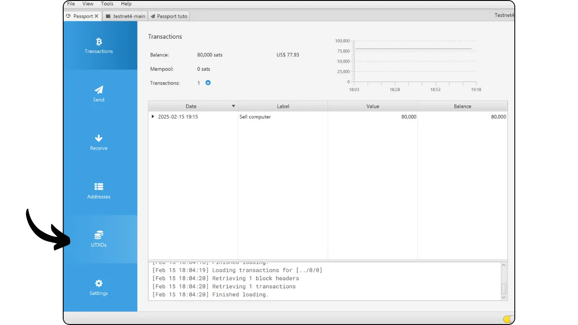Open the Transactions view via Bitcoin icon
Image resolution: width=578 pixels, height=325 pixels.
[99, 42]
